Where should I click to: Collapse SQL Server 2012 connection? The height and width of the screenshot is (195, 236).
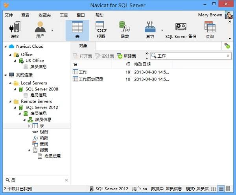(x=15, y=107)
